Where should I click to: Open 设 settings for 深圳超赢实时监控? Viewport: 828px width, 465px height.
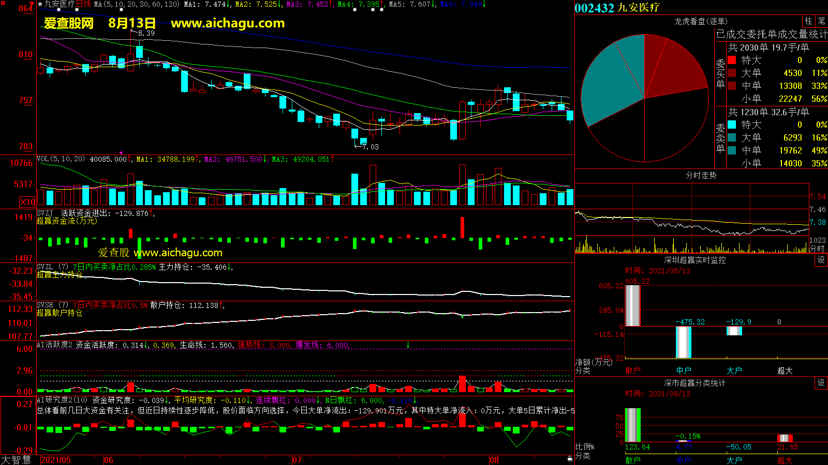821,260
